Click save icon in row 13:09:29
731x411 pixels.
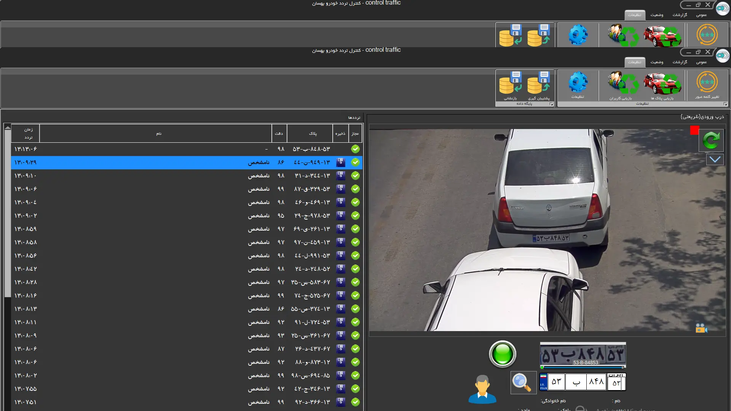point(341,162)
